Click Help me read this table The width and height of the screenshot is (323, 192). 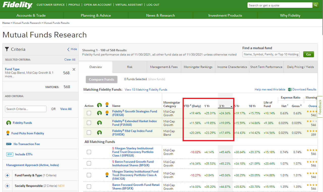270,89
